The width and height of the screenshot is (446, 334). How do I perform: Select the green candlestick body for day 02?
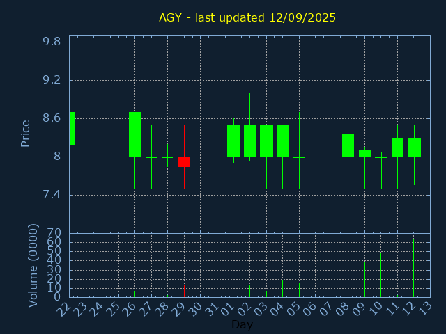249,141
